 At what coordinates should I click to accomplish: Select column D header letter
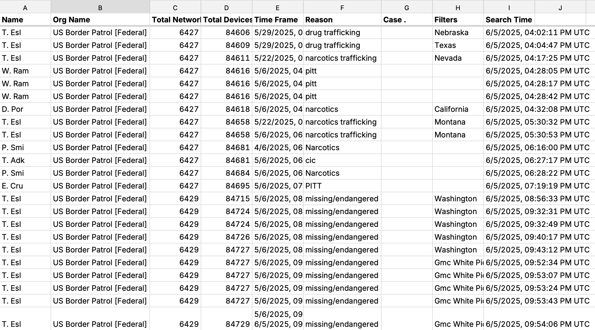click(x=226, y=8)
